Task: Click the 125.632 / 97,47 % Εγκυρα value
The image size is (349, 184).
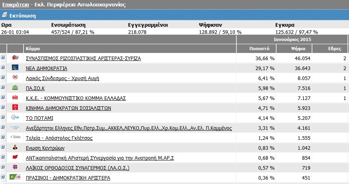Action: 296,32
